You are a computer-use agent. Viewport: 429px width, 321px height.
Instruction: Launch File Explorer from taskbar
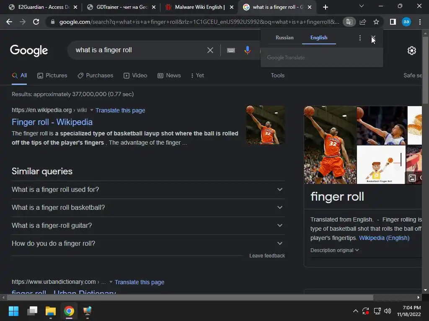click(51, 311)
